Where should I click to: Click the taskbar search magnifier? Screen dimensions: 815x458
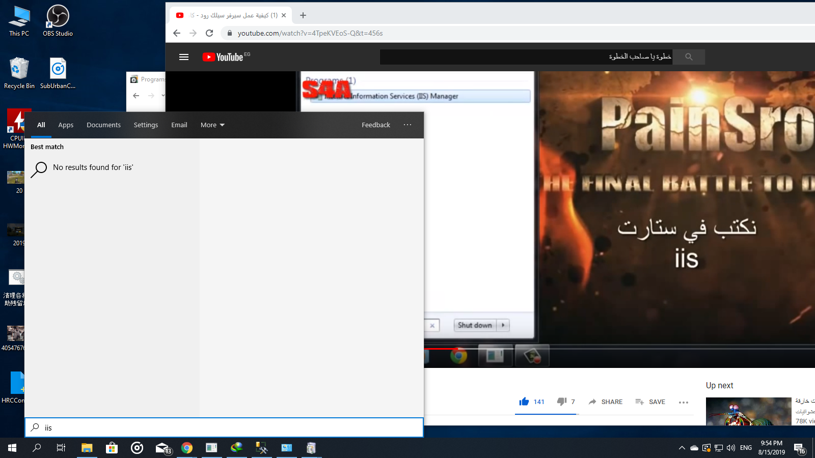click(37, 448)
